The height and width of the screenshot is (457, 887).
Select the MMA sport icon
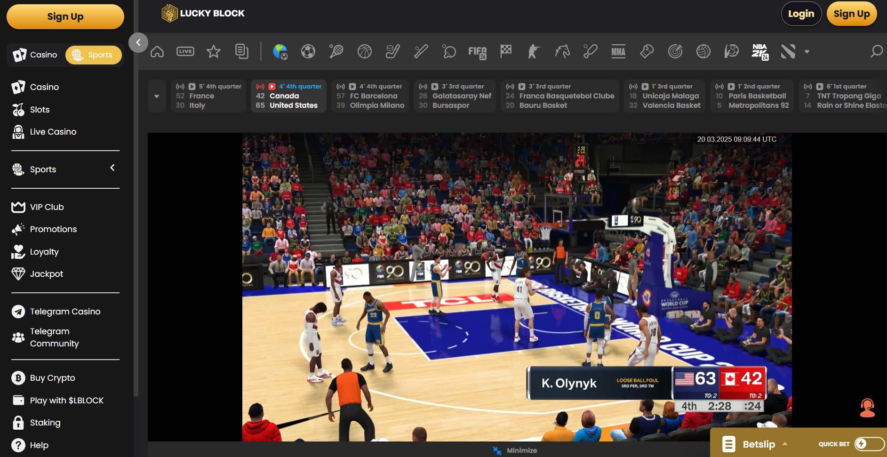pyautogui.click(x=618, y=51)
